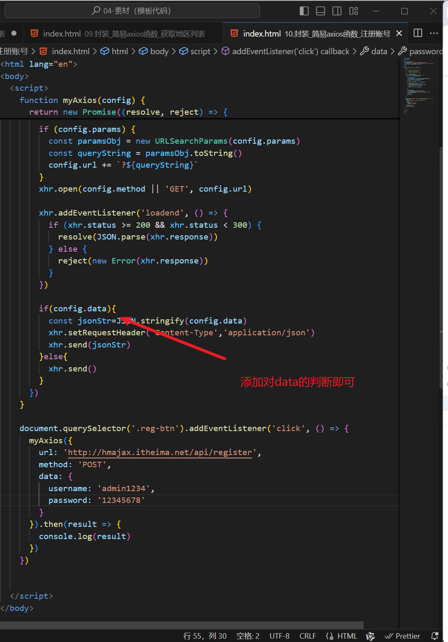Click the text 'admin1234' in the code

coord(124,488)
